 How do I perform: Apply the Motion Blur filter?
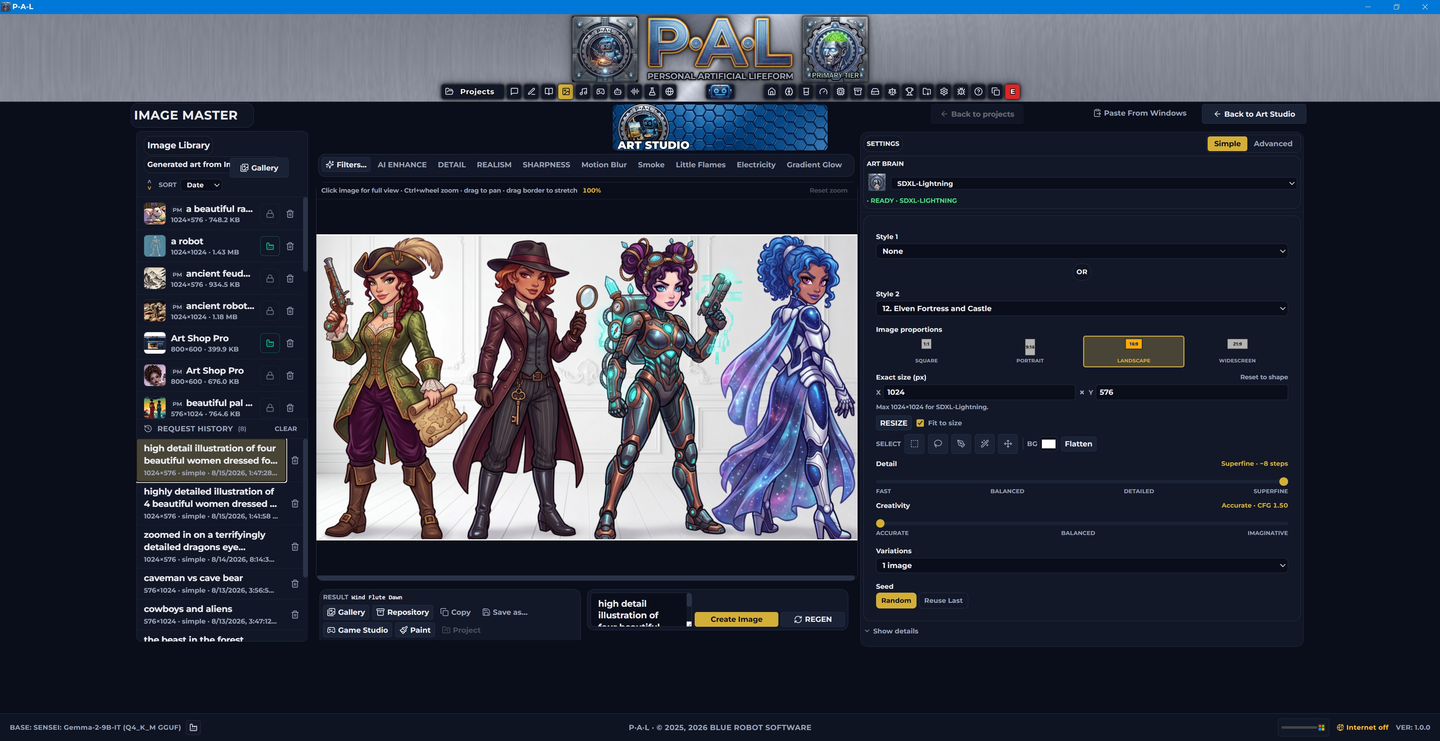pyautogui.click(x=604, y=165)
